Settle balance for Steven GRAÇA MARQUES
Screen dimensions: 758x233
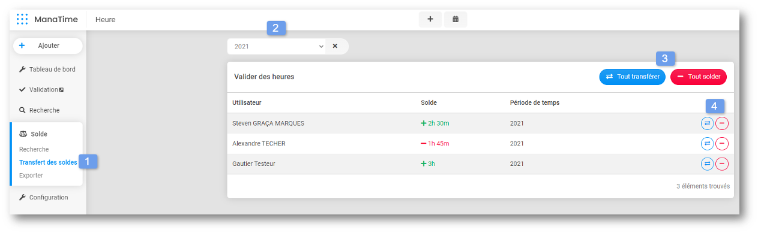pyautogui.click(x=722, y=123)
